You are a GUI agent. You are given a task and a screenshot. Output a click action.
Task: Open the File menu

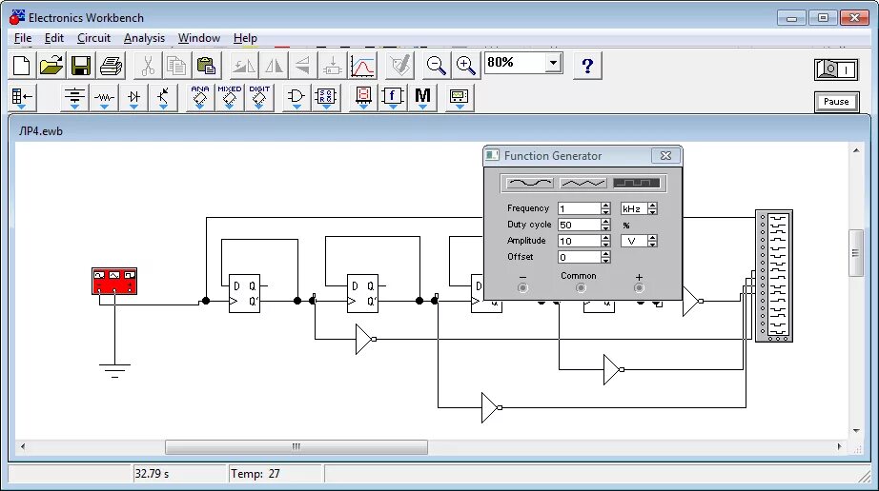[x=23, y=38]
